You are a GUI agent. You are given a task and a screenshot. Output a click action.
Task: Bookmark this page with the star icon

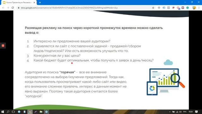pyautogui.click(x=153, y=8)
